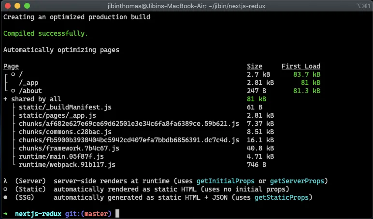Click the green arrow prompt symbol
373x219 pixels.
5,214
